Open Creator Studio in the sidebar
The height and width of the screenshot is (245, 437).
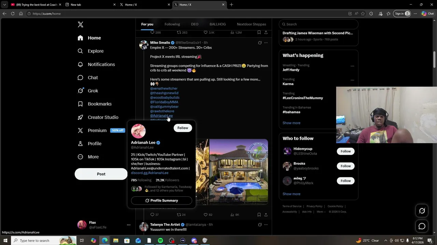pos(98,117)
